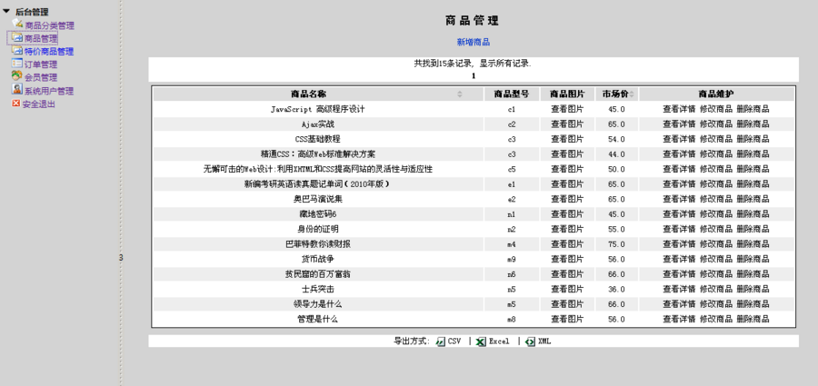Viewport: 818px width, 386px height.
Task: Edit product Ajax实战
Action: point(716,124)
